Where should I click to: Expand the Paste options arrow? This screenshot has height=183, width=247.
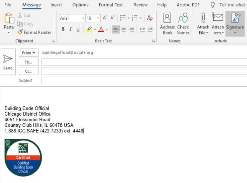click(9, 33)
